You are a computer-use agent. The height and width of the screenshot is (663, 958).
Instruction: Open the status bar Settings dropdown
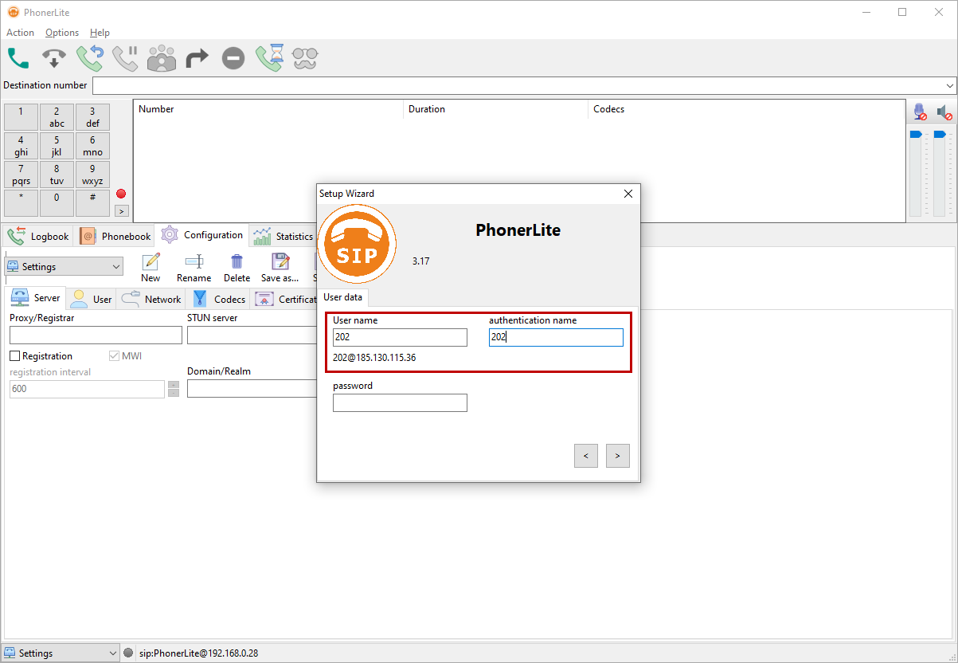[x=61, y=653]
